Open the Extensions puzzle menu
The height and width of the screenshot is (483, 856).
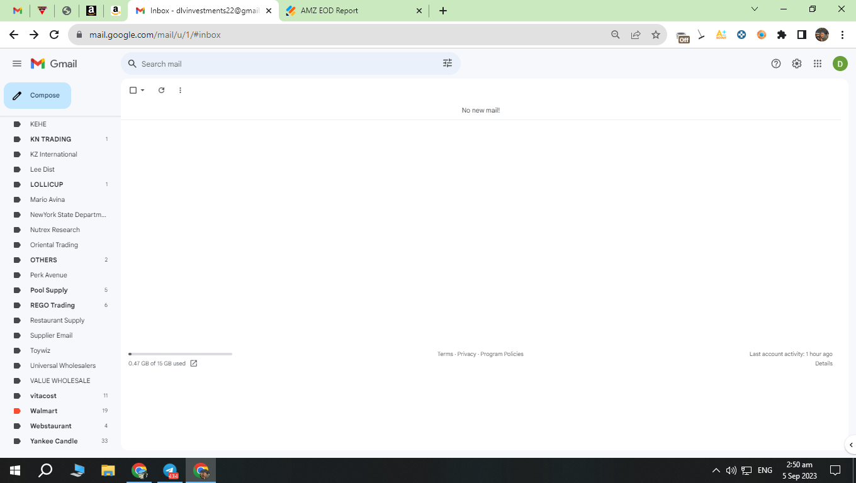782,35
